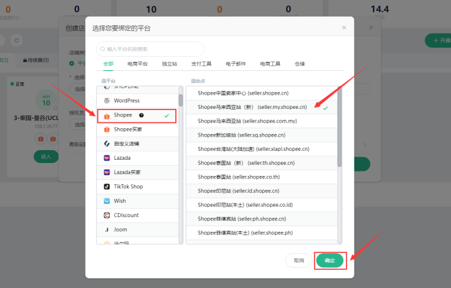The height and width of the screenshot is (288, 451).
Task: Select the Lazada买家 platform row
Action: (137, 172)
